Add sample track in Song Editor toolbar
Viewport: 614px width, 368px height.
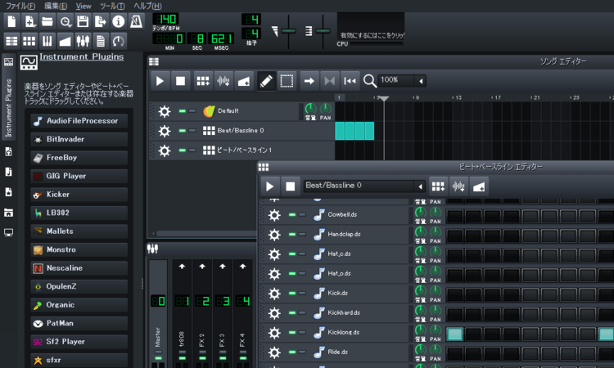pos(222,80)
